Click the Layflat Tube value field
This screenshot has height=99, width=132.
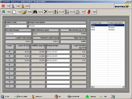coord(18,42)
